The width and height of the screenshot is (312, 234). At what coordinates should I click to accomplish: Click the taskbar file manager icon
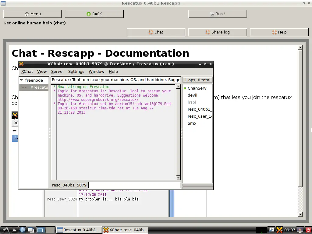[14, 230]
